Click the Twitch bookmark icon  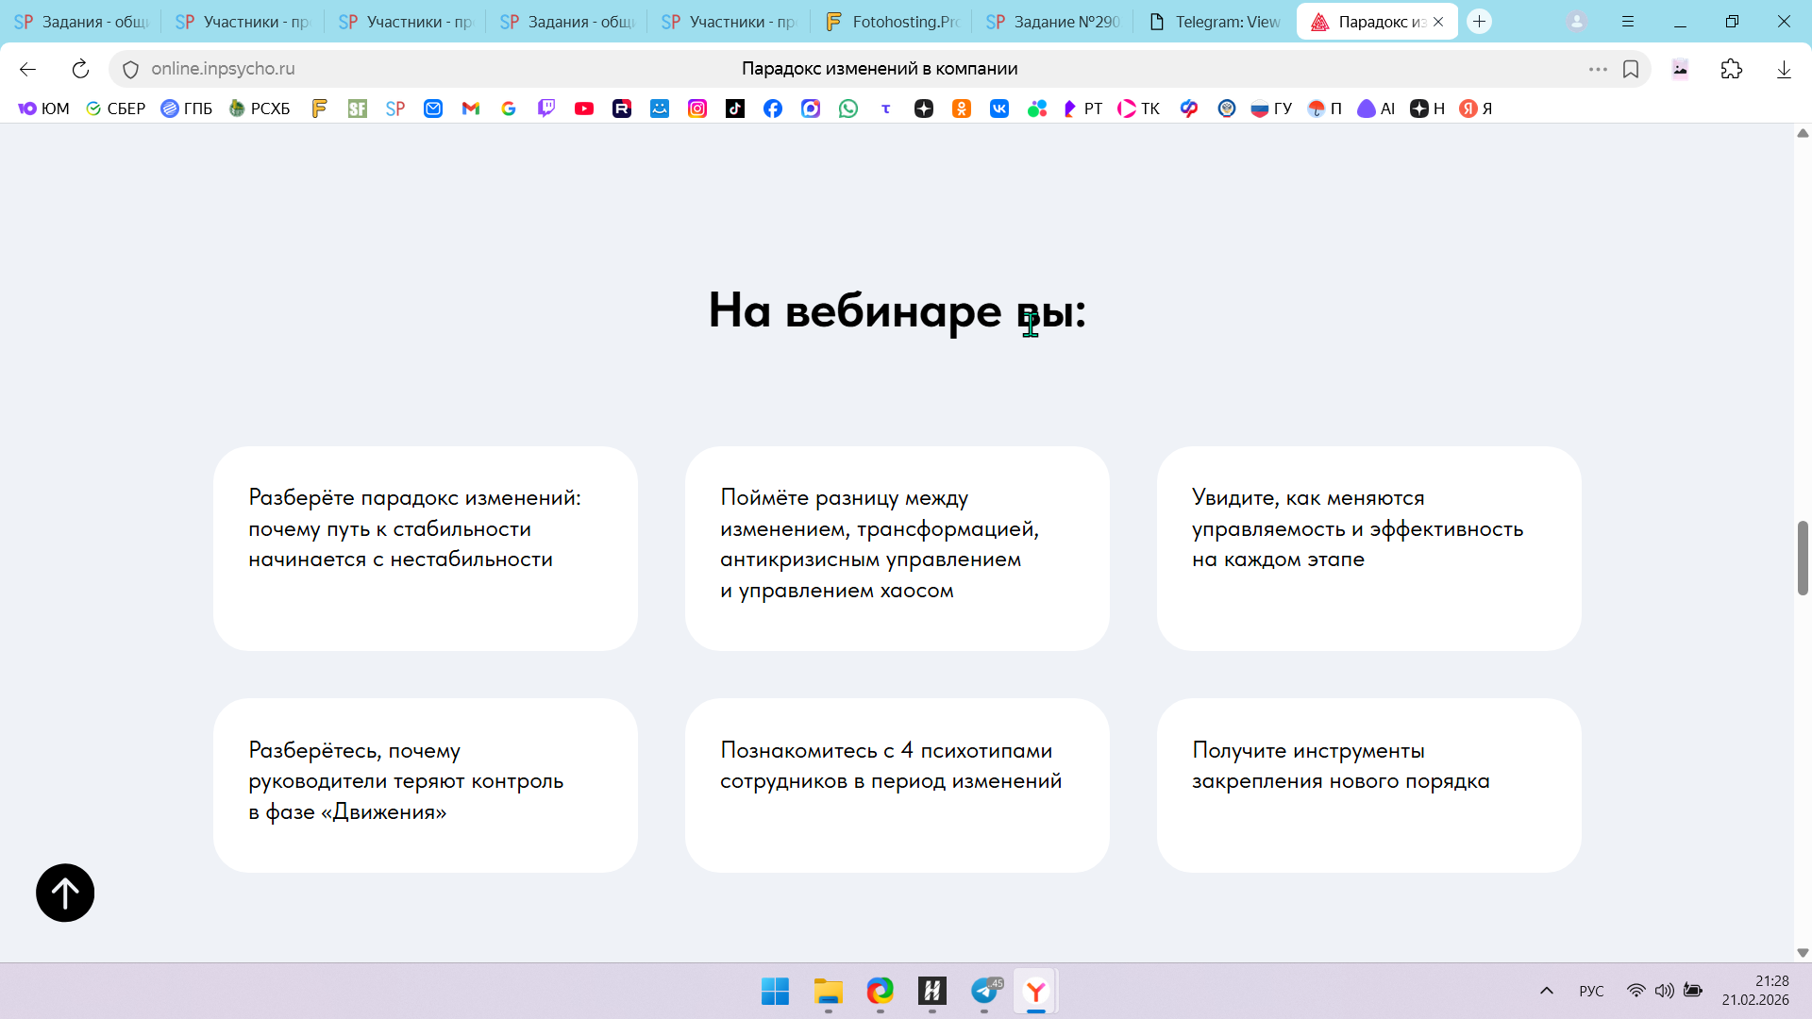point(546,109)
